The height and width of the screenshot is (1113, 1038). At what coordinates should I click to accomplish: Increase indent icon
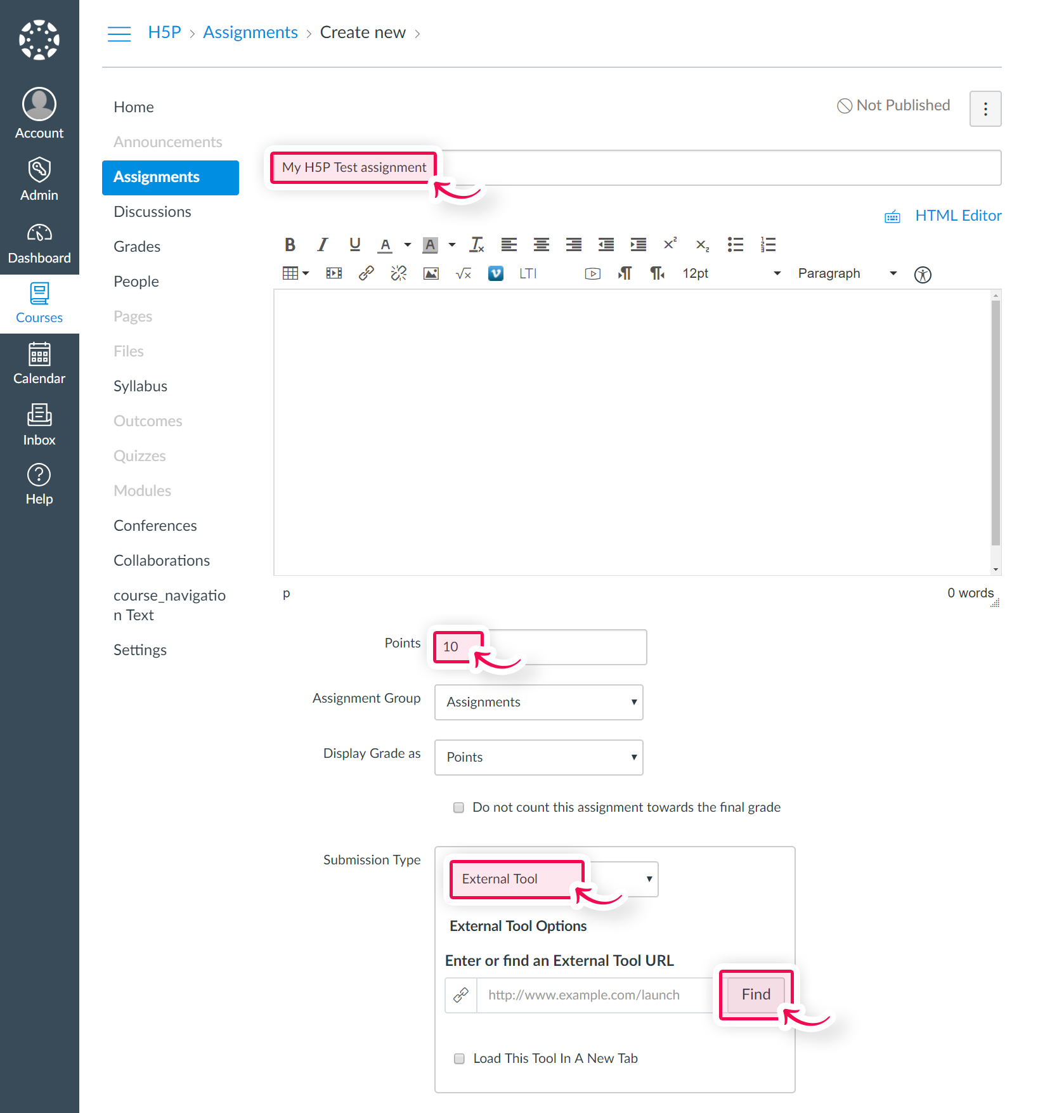tap(639, 245)
